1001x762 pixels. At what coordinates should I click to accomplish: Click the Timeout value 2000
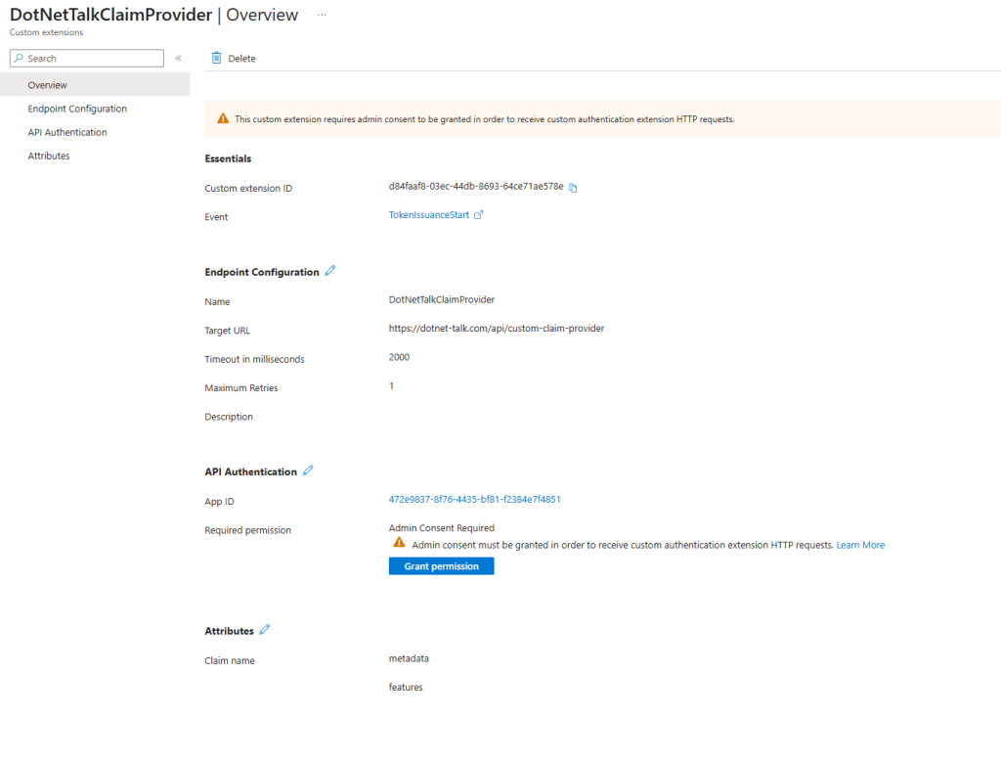pos(399,357)
